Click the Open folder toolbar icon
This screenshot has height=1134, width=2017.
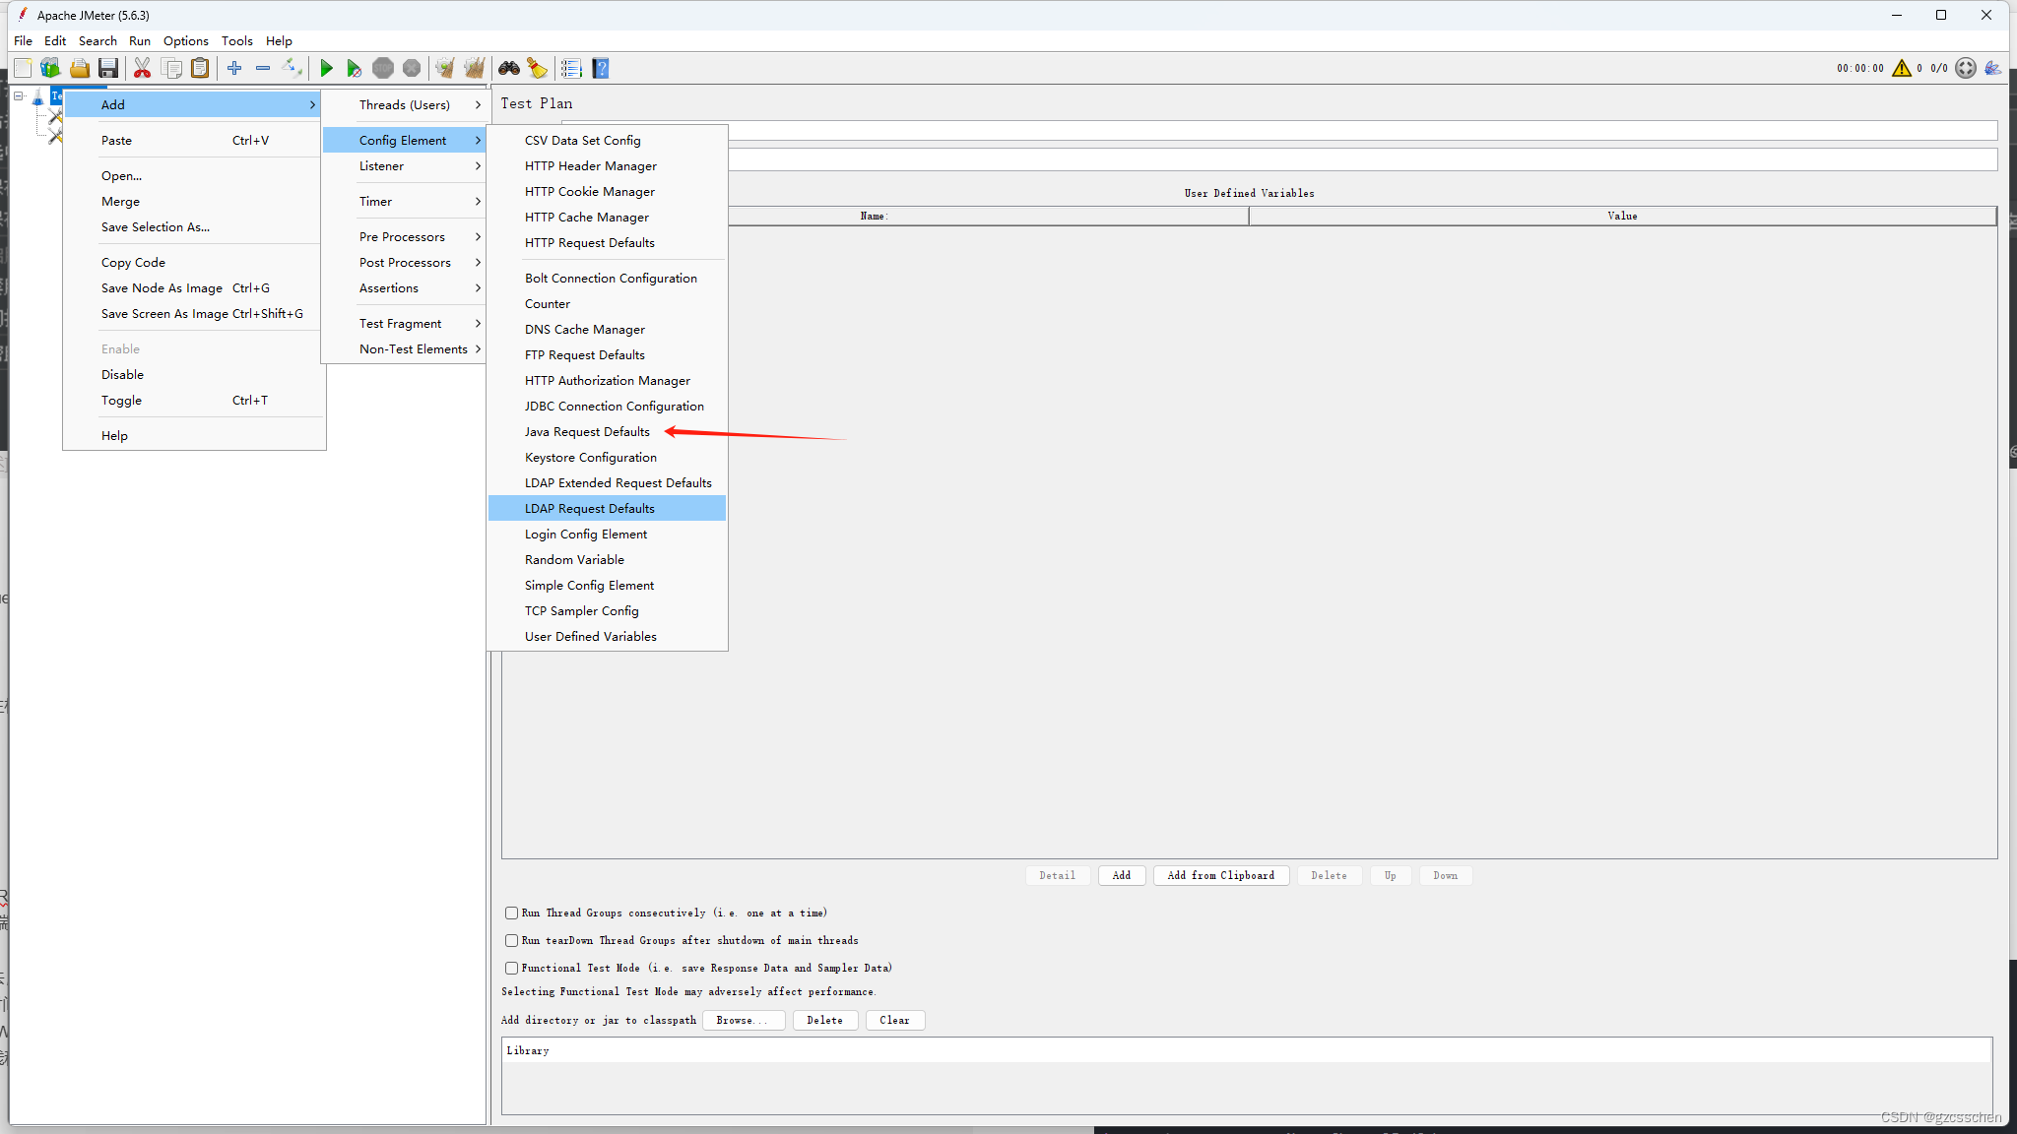[x=80, y=68]
